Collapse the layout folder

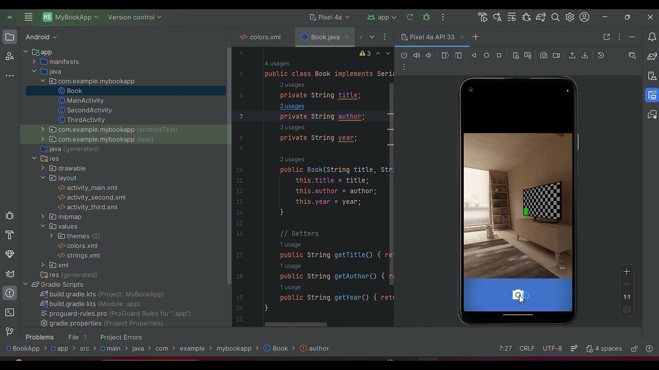pos(43,178)
